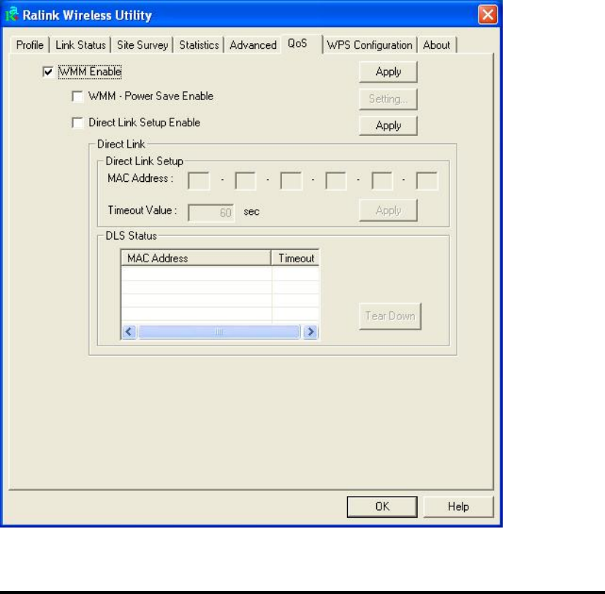This screenshot has height=594, width=605.
Task: Click the Timeout Value field showing 60
Action: (x=210, y=213)
